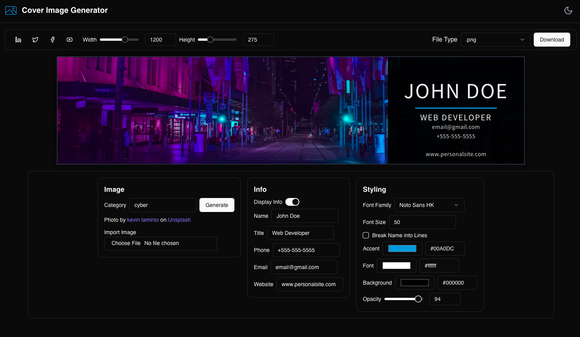Open the Background color swatch
The height and width of the screenshot is (337, 580).
tap(415, 283)
